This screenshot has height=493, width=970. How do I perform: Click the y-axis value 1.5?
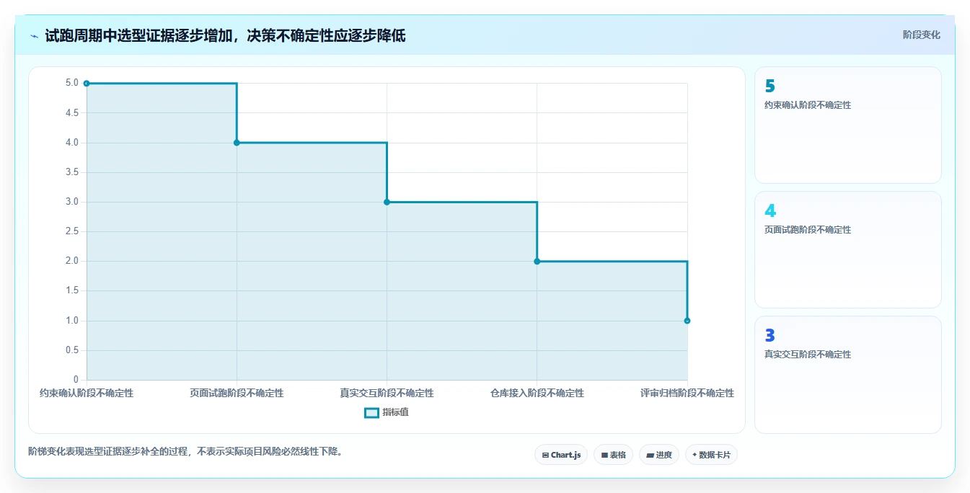click(71, 290)
